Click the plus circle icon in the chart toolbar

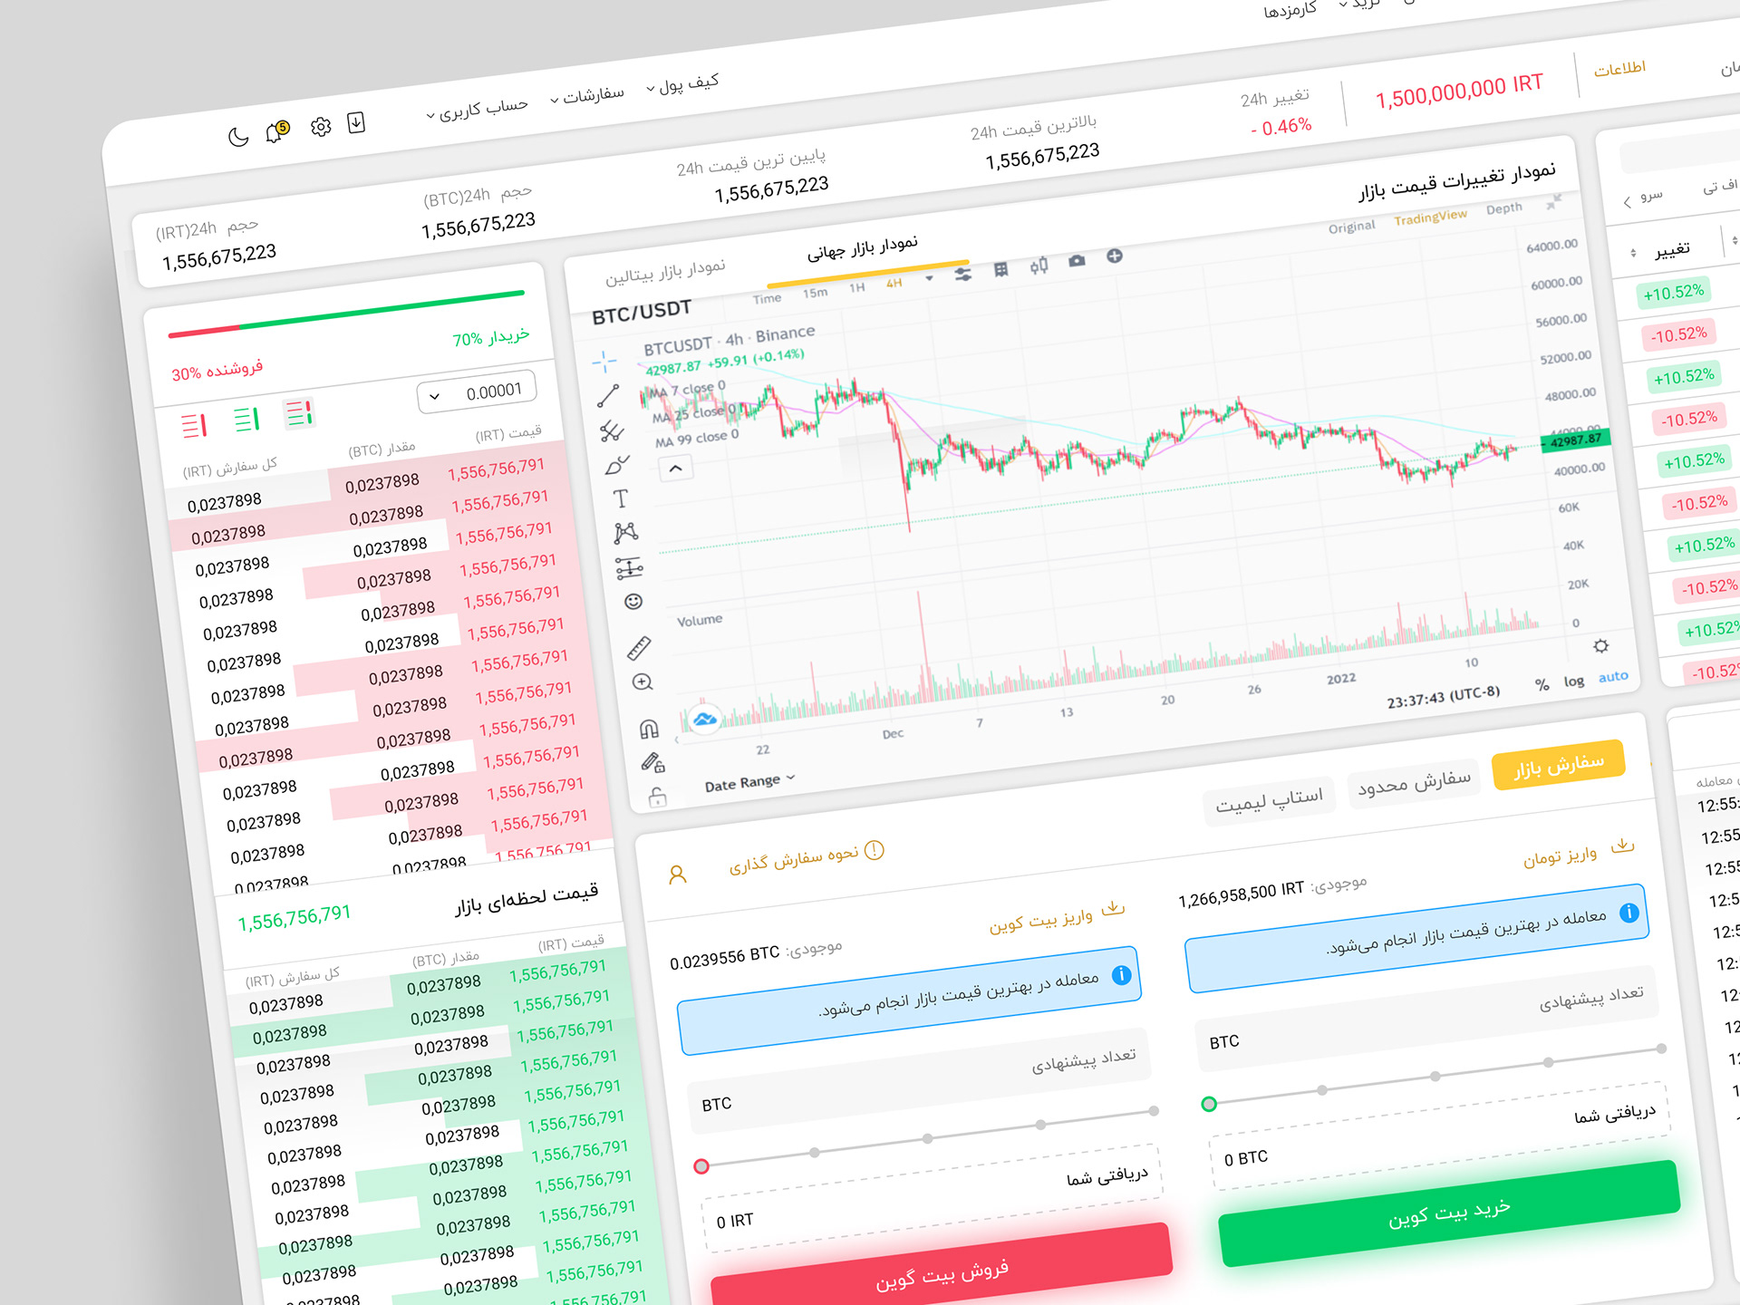pos(1115,256)
